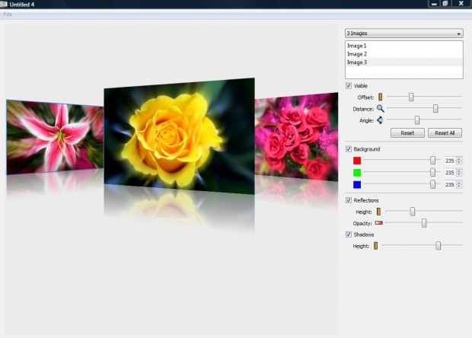This screenshot has height=338, width=472.
Task: Click the app icon in title bar
Action: (x=4, y=4)
